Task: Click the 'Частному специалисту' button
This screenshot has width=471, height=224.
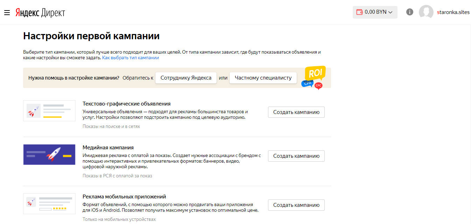Action: pyautogui.click(x=263, y=78)
